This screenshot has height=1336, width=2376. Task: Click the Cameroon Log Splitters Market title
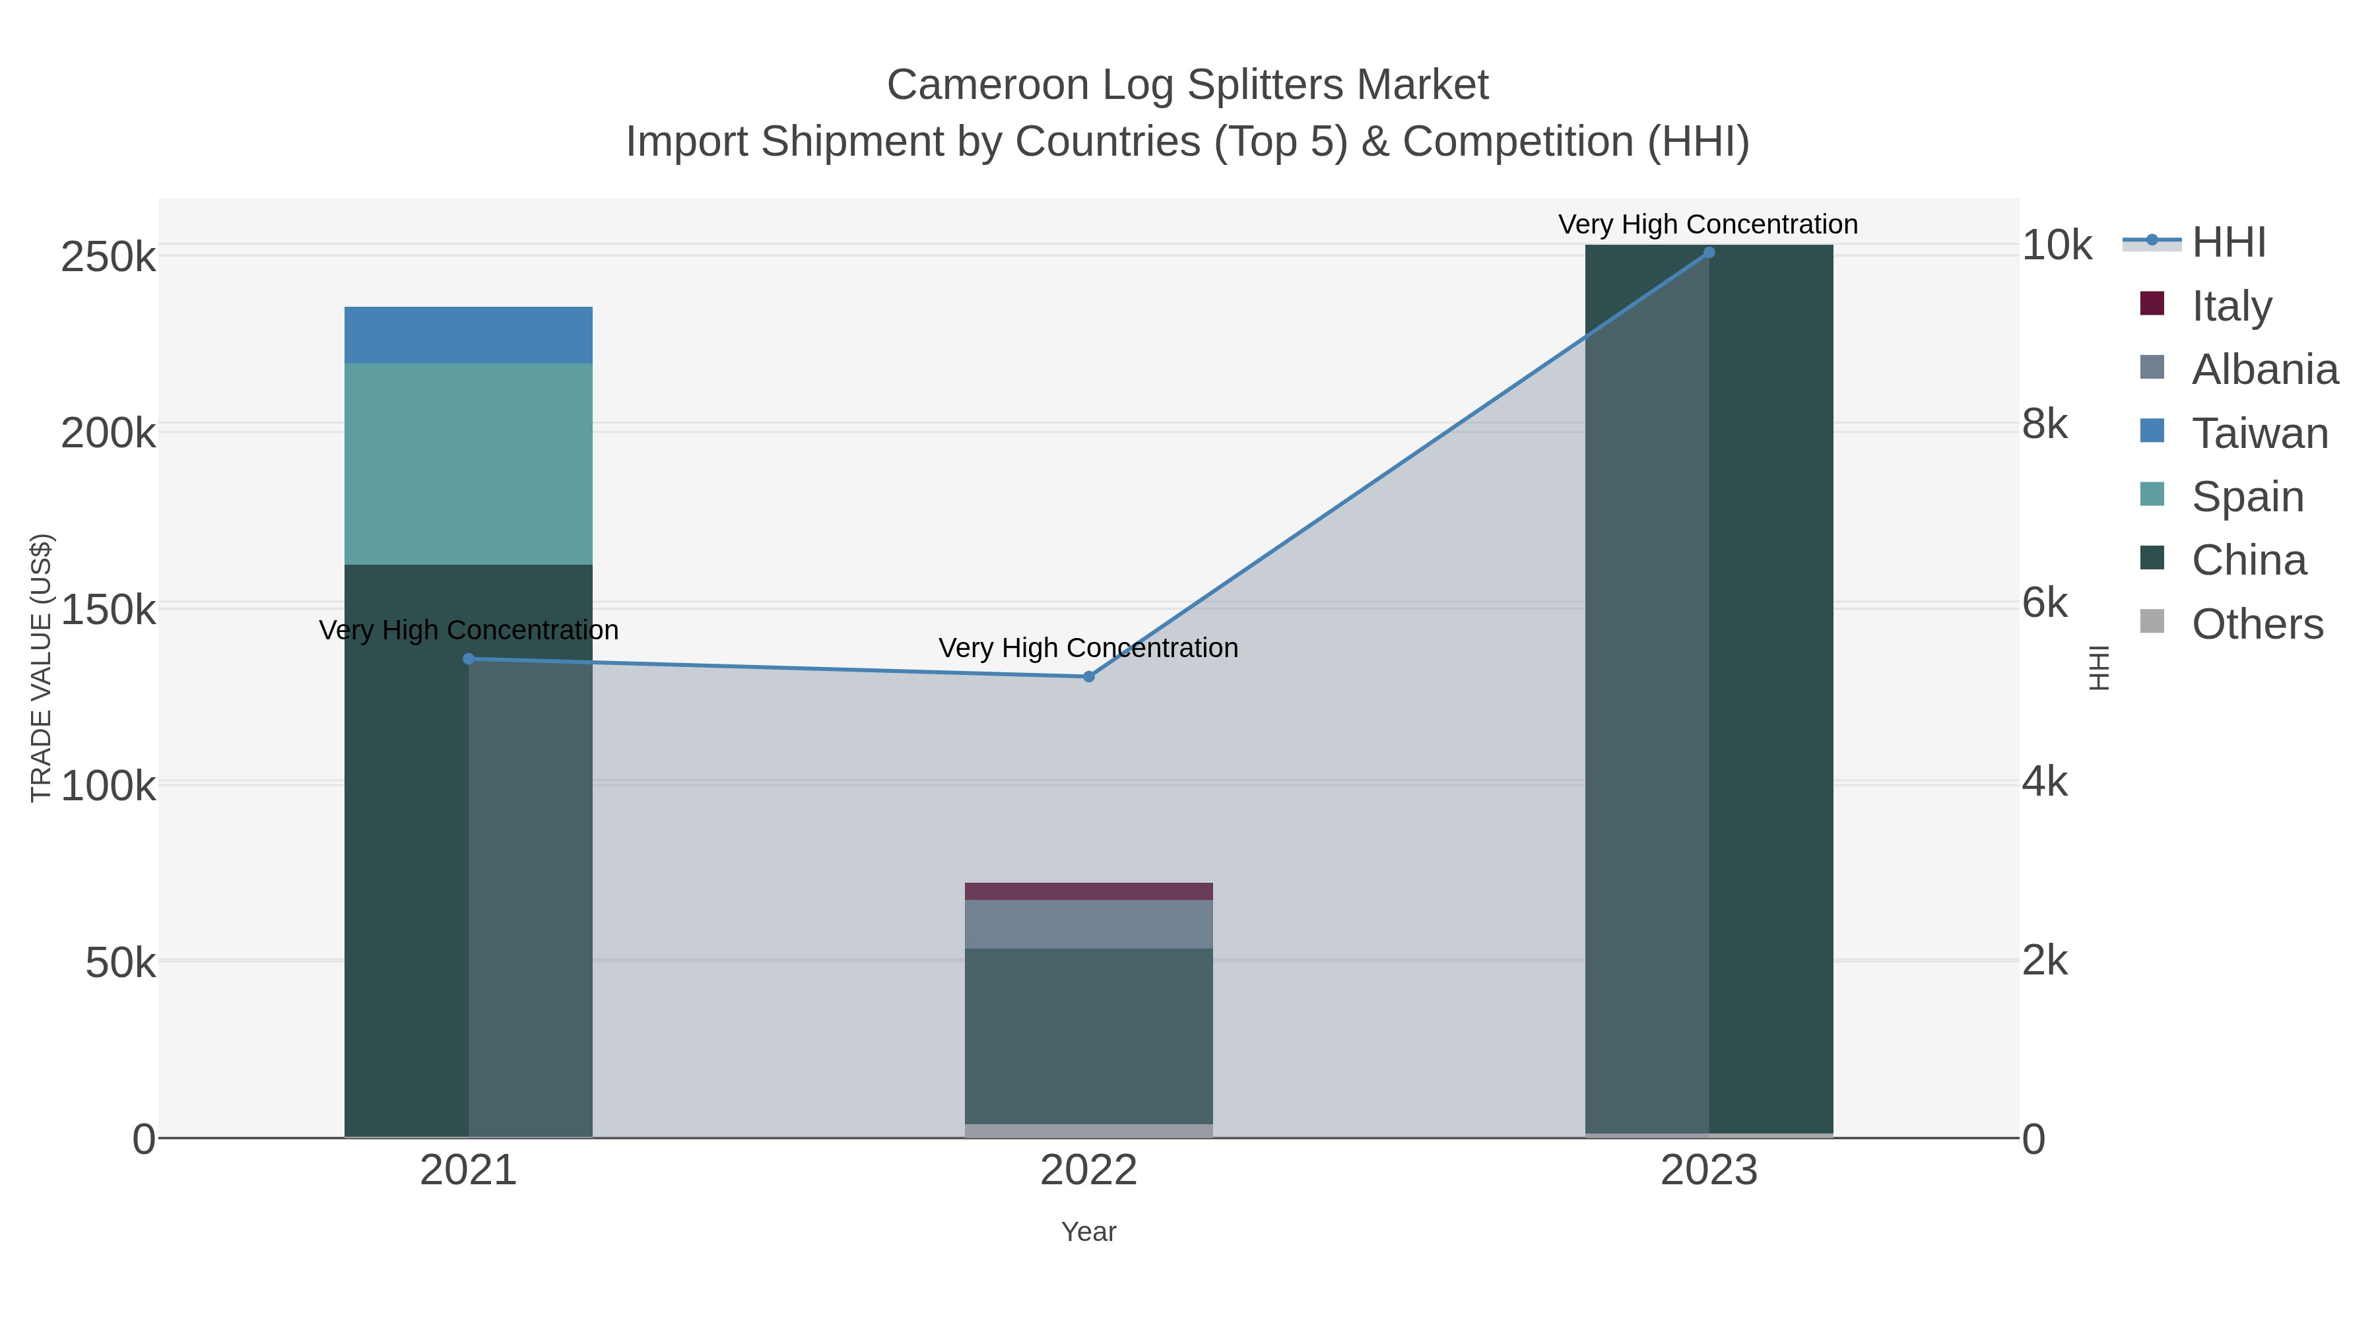(1188, 85)
